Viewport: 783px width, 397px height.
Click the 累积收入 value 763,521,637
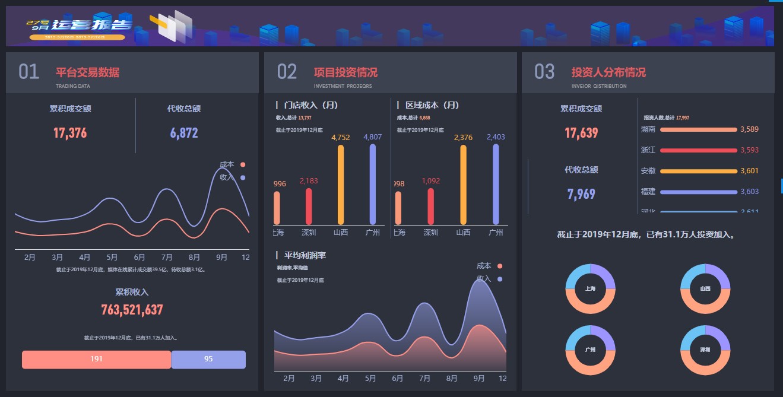pyautogui.click(x=132, y=310)
